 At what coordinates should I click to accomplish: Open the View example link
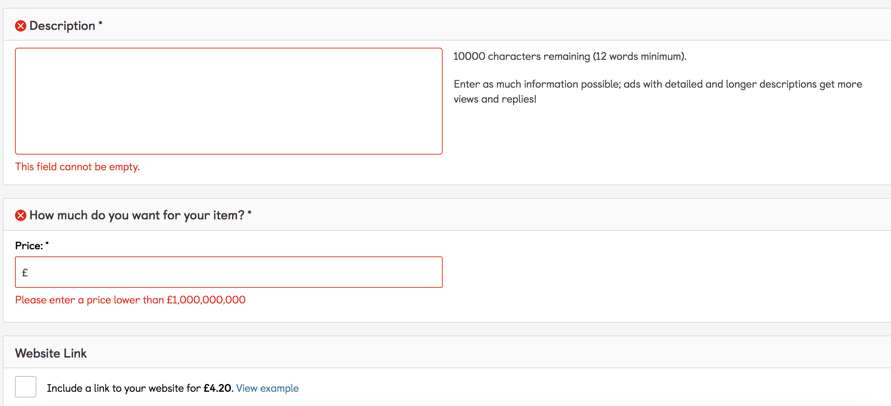click(267, 388)
